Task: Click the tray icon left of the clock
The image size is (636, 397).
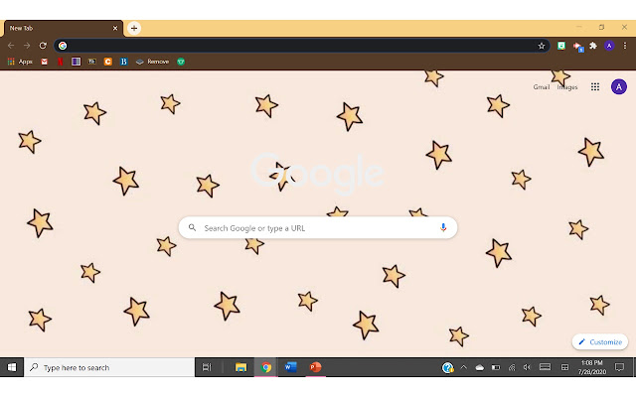Action: [564, 367]
